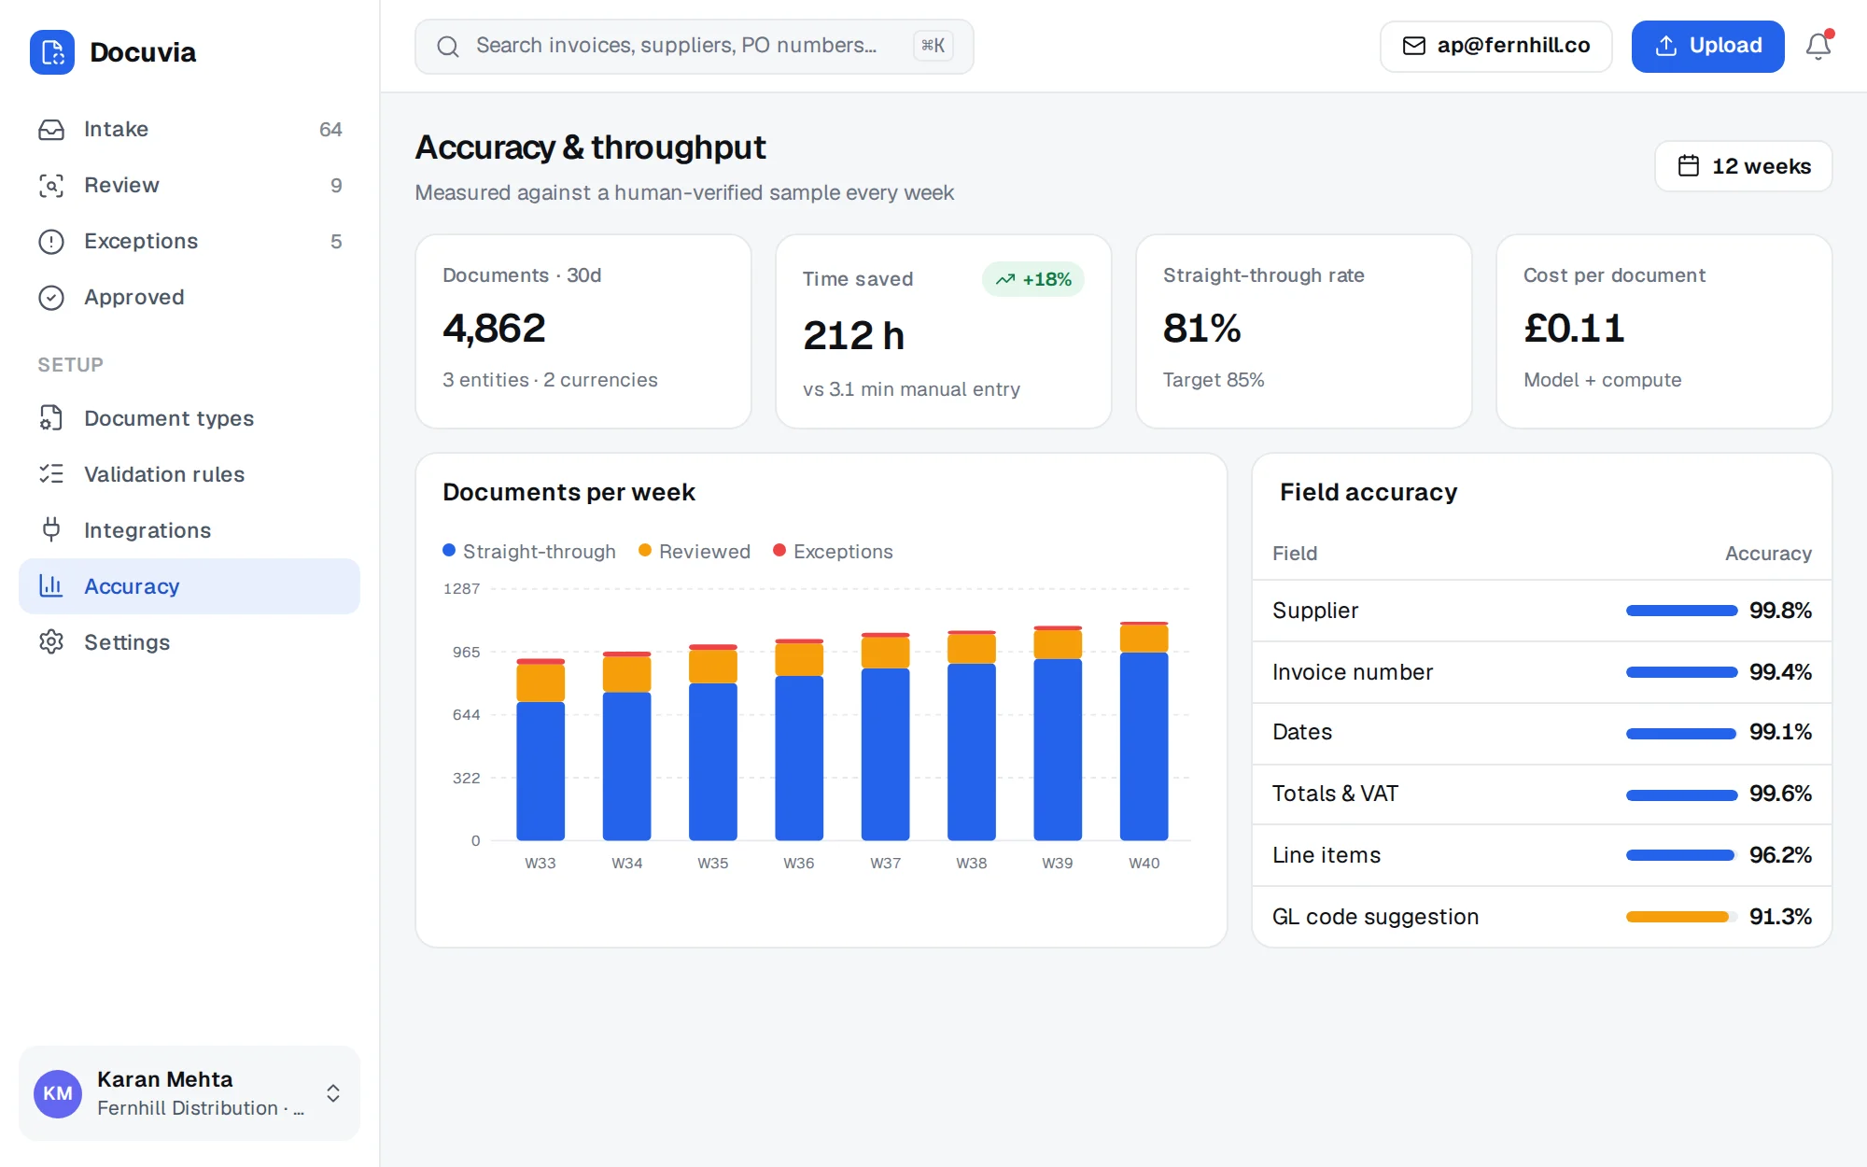Click the W40 bar in the chart
This screenshot has width=1867, height=1167.
1144,731
